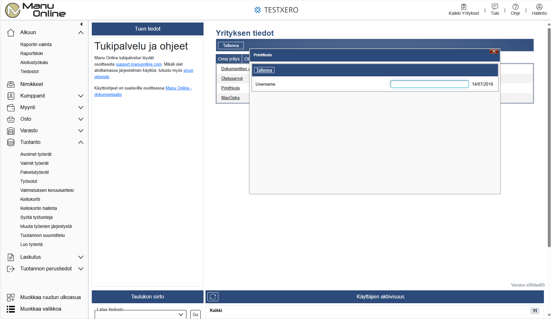Click Tallenna in the PrintNode dialog
Image resolution: width=551 pixels, height=319 pixels.
coord(264,70)
